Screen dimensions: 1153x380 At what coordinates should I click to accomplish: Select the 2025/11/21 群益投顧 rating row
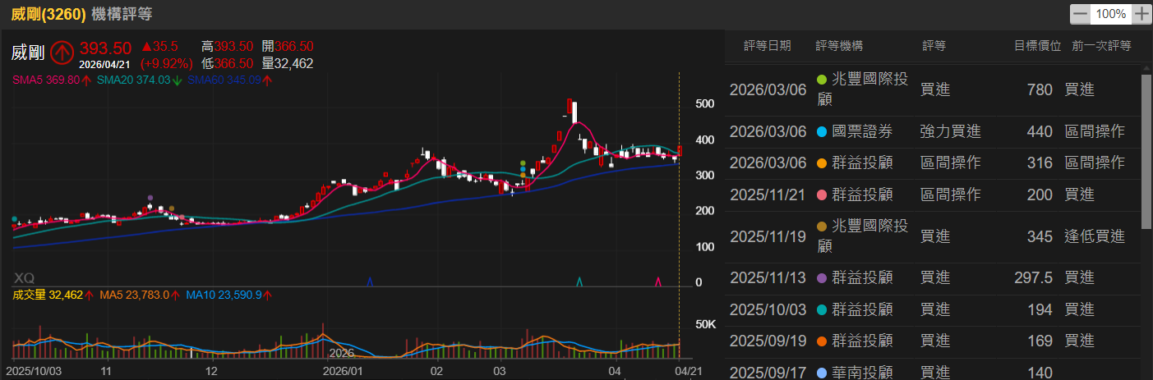coord(929,195)
